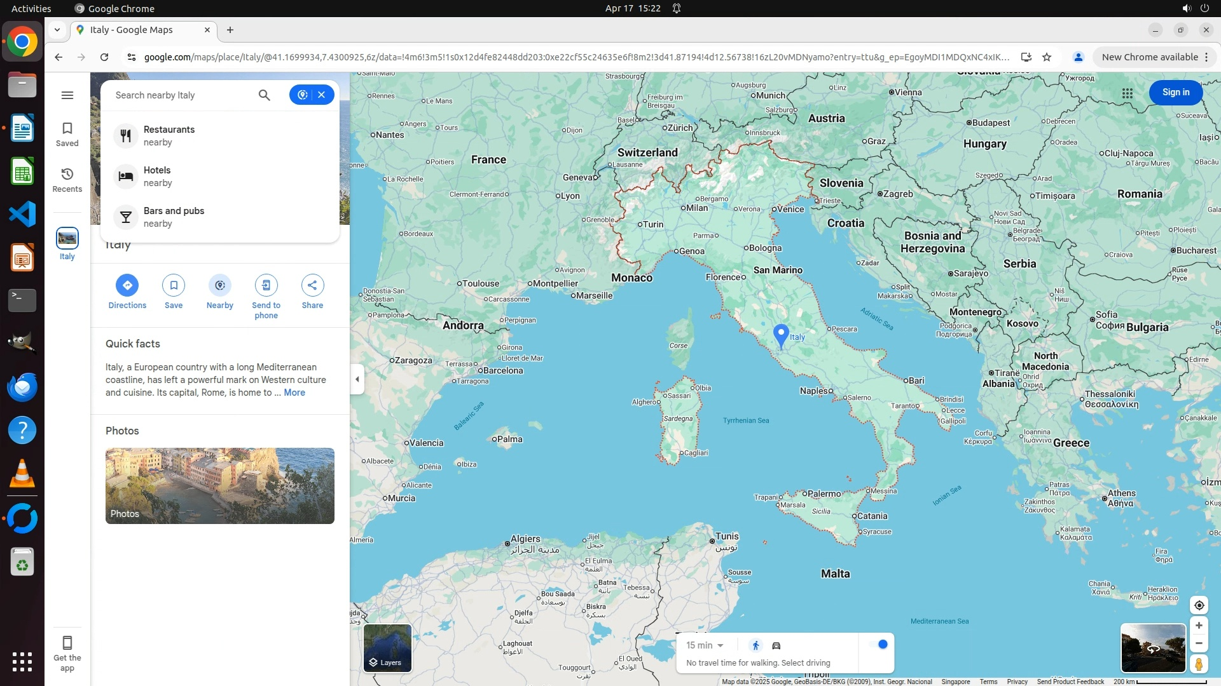Expand Quick facts via More link
Image resolution: width=1221 pixels, height=686 pixels.
click(294, 393)
